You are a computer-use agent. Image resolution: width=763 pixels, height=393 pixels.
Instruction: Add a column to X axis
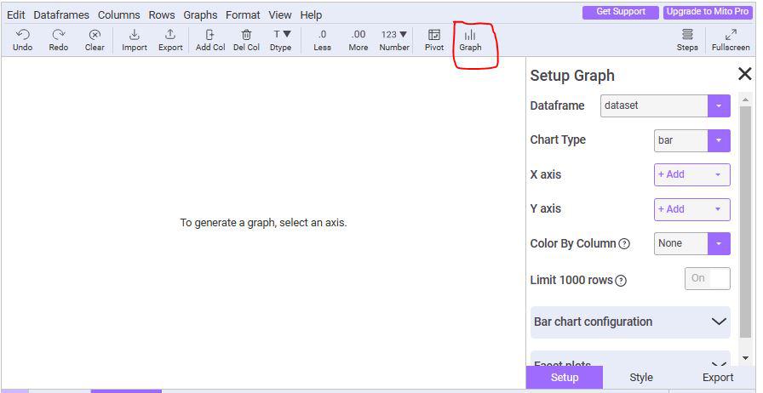point(692,174)
